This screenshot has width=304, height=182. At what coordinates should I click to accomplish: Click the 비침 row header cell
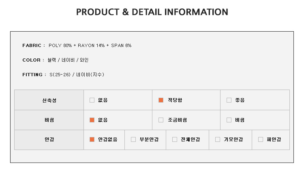49,120
